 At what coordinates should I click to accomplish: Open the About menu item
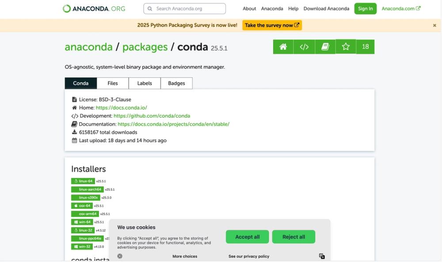click(x=249, y=9)
